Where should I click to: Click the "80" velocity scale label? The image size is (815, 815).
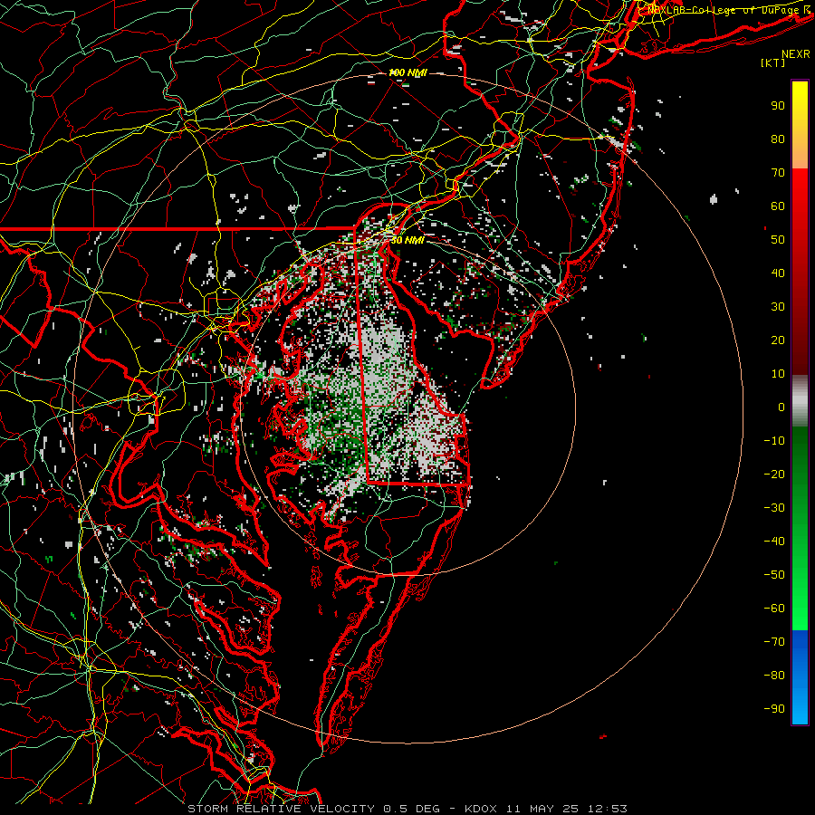point(778,139)
